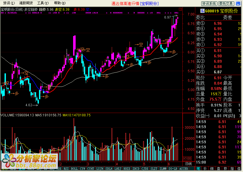Image resolution: width=243 pixels, height=172 pixels.
Task: Click the 买① price 6.91
Action: (218, 51)
